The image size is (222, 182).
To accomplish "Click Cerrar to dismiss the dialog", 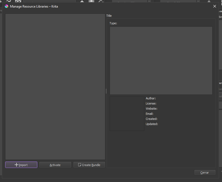I will (x=205, y=173).
